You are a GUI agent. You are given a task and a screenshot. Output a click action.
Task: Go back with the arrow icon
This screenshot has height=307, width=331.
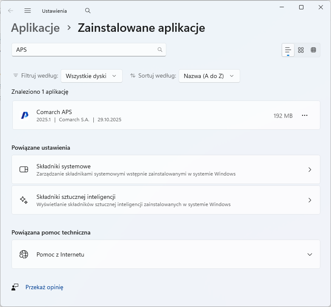pos(11,11)
